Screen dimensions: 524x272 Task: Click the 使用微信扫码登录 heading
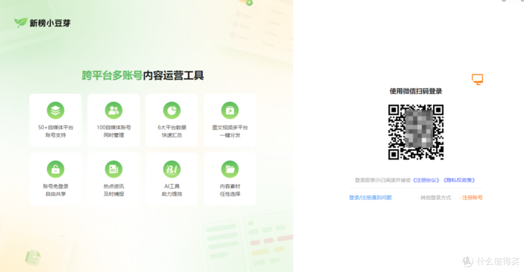pyautogui.click(x=416, y=91)
